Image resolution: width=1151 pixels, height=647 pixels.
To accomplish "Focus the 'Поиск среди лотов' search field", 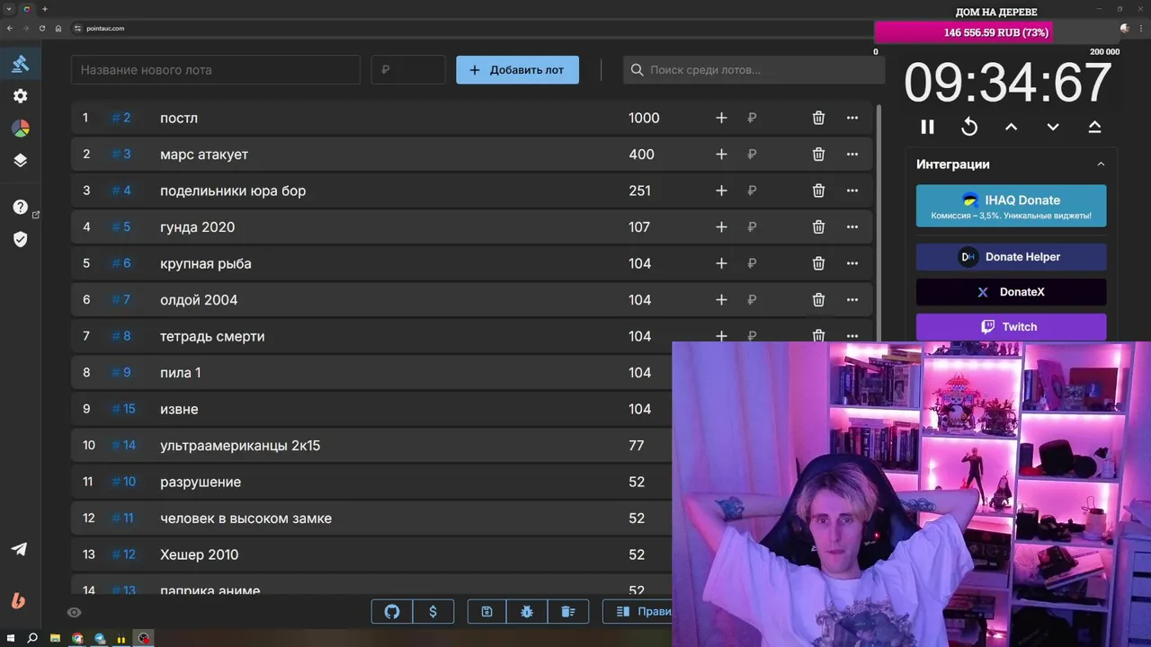I will pos(754,70).
